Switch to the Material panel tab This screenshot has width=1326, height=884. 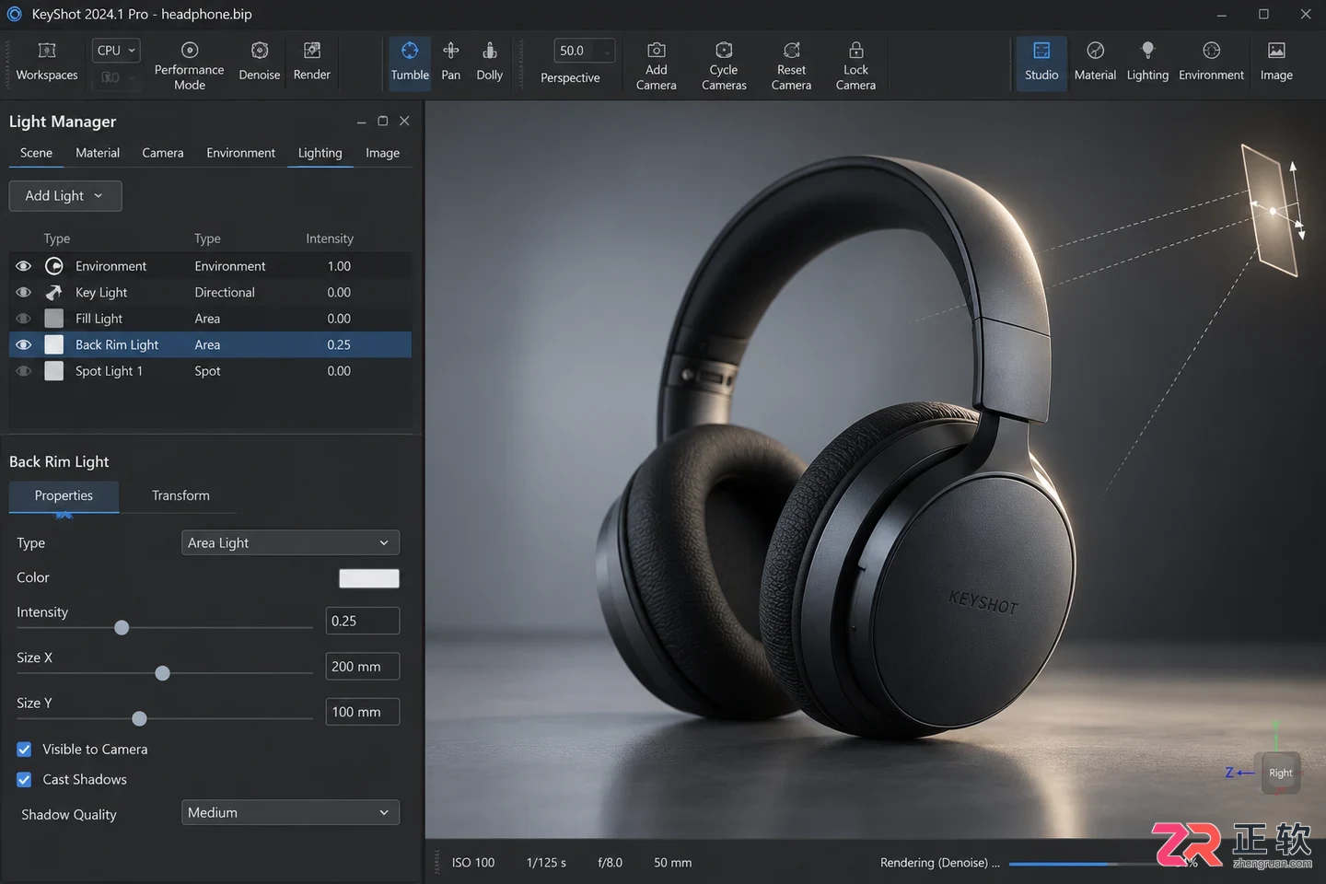(98, 153)
